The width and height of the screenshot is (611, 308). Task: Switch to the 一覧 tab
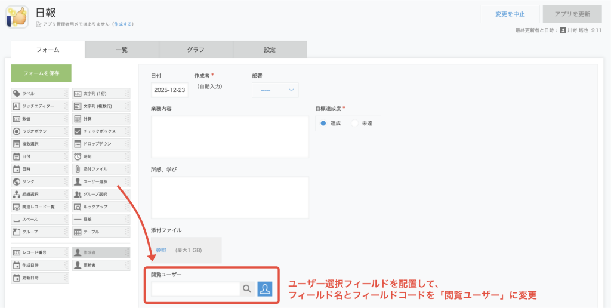(122, 50)
